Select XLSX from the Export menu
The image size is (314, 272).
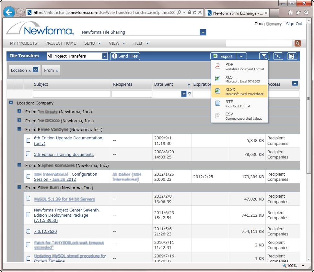point(239,92)
